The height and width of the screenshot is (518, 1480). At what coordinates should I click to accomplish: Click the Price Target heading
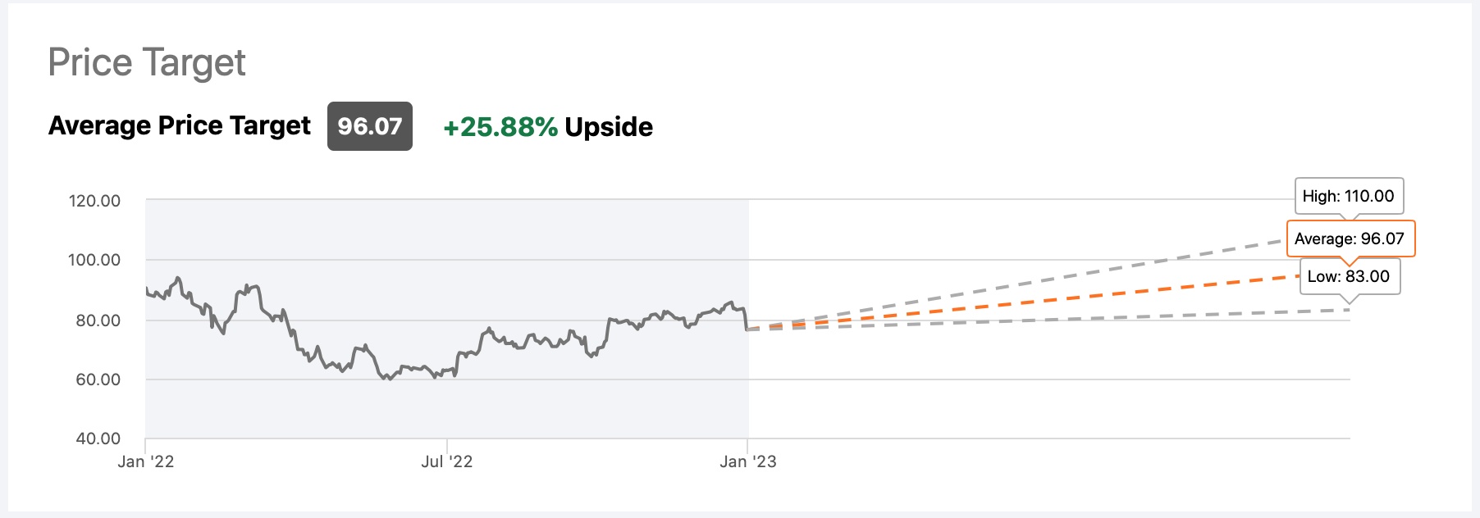click(x=147, y=63)
